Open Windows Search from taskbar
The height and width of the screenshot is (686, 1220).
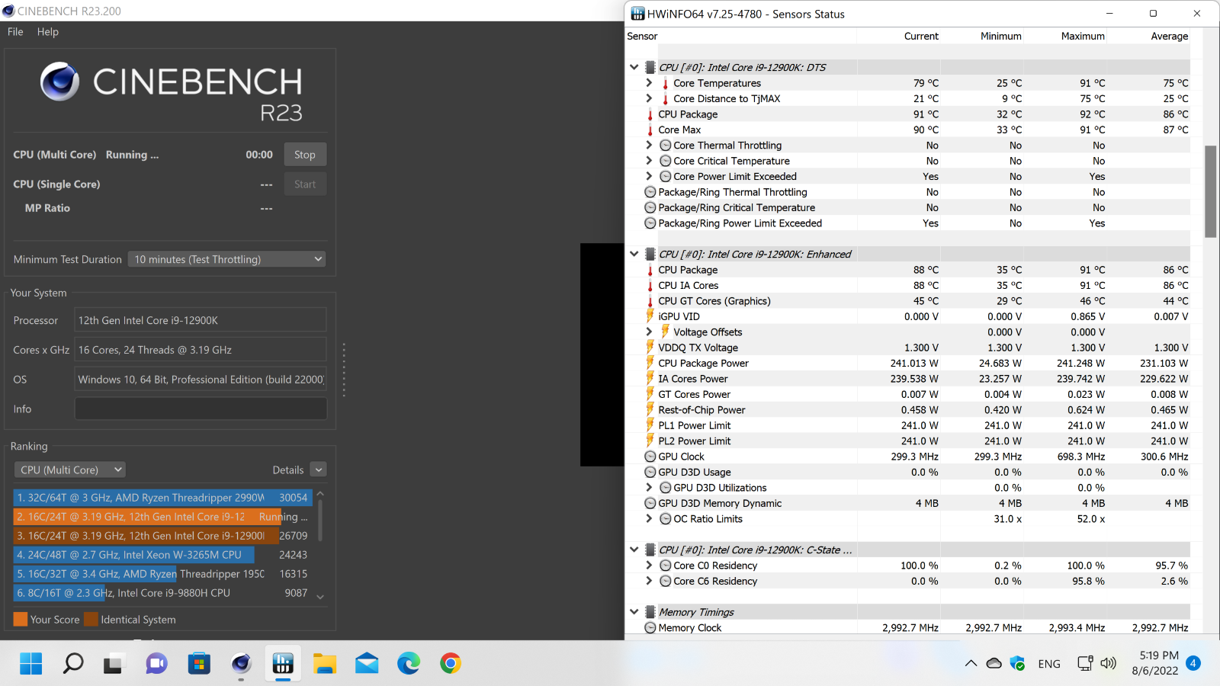[73, 663]
